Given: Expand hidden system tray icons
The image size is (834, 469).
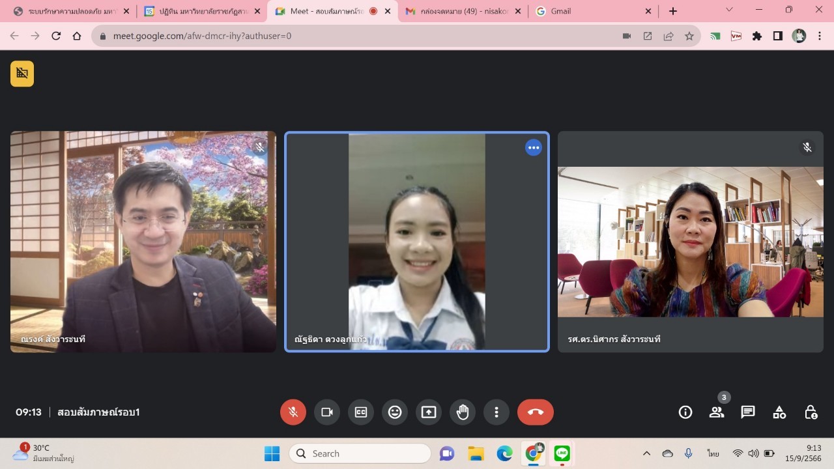Looking at the screenshot, I should click(646, 453).
